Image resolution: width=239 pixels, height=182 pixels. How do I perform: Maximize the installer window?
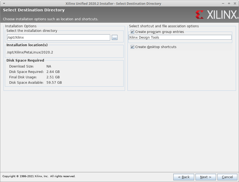[x=229, y=4]
